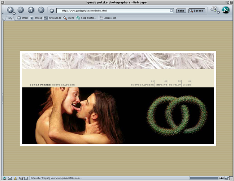Click the Gehe button

[181, 10]
